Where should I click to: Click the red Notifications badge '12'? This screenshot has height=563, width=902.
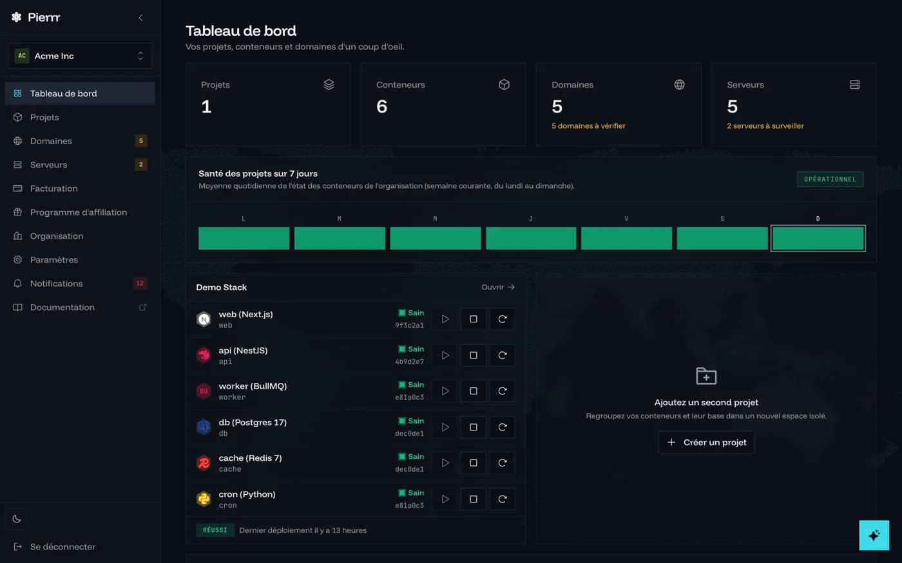click(x=140, y=284)
